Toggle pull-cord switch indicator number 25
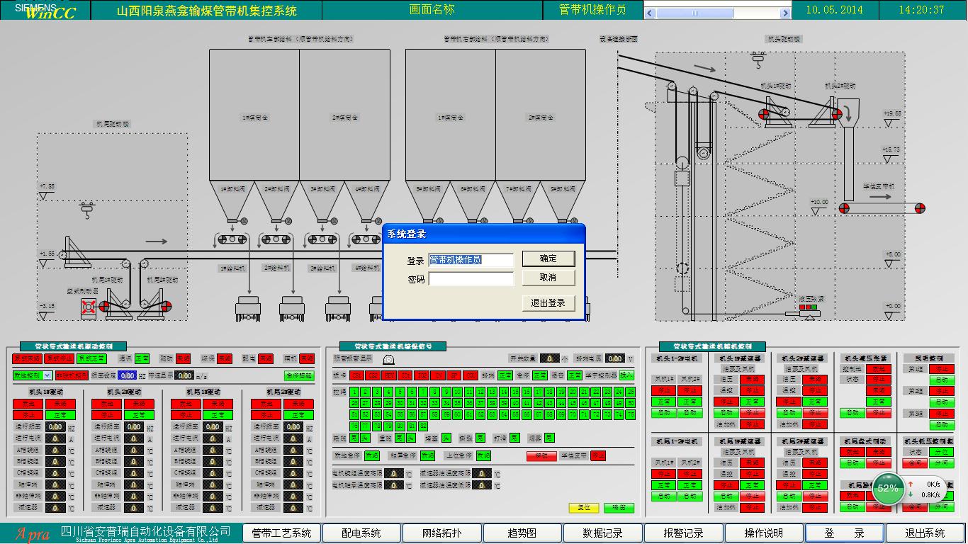The image size is (968, 544). (x=631, y=392)
